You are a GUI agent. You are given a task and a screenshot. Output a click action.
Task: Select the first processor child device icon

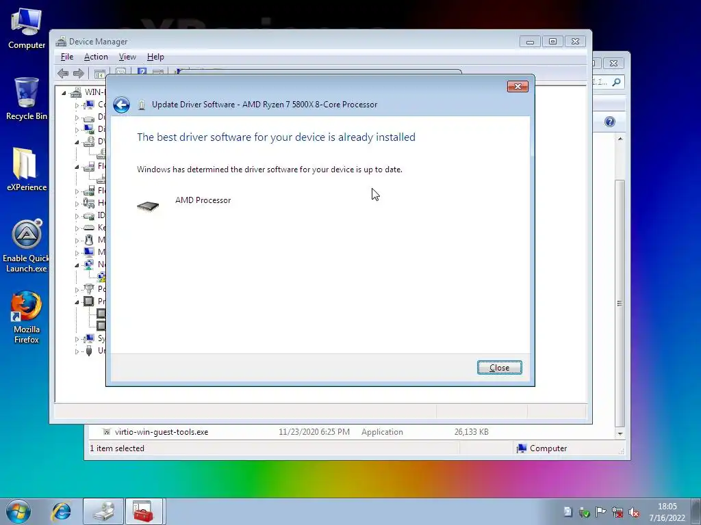tap(102, 313)
